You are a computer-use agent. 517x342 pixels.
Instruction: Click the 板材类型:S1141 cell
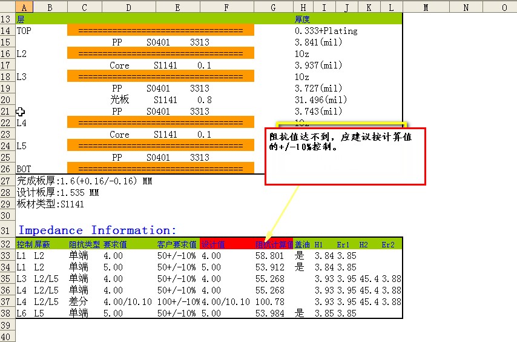click(50, 204)
